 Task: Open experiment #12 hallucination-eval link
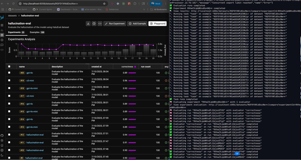click(x=35, y=135)
